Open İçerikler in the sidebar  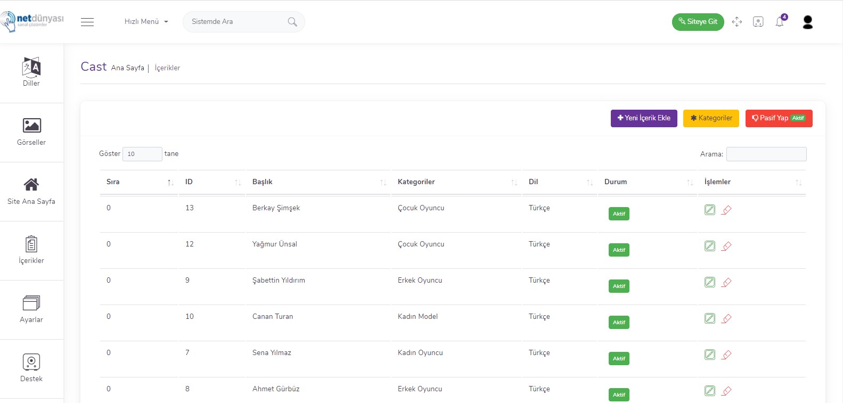point(31,250)
